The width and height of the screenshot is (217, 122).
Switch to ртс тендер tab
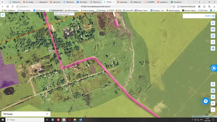[x=28, y=2]
